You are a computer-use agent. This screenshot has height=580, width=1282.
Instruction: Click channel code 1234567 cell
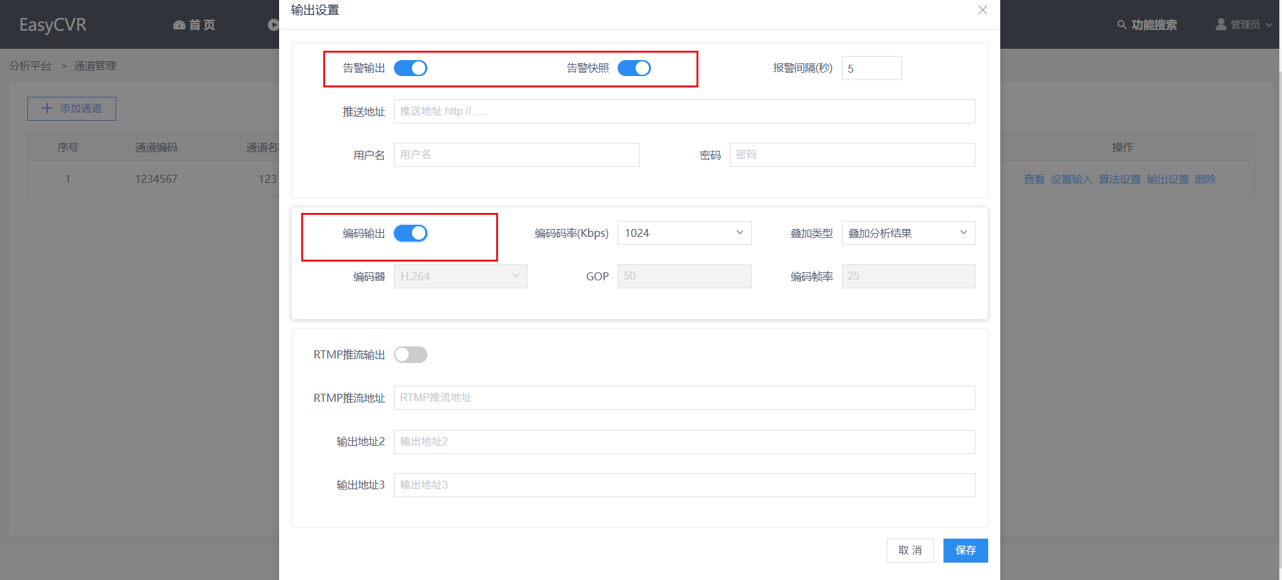[156, 179]
